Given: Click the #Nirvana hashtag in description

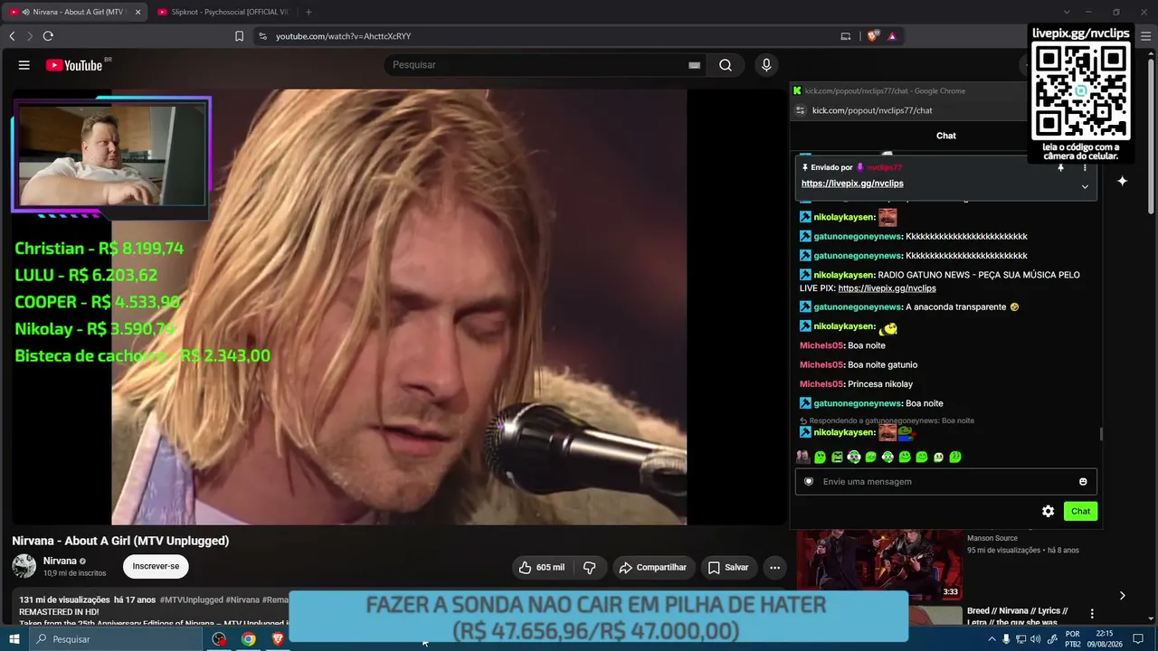Looking at the screenshot, I should (x=242, y=599).
